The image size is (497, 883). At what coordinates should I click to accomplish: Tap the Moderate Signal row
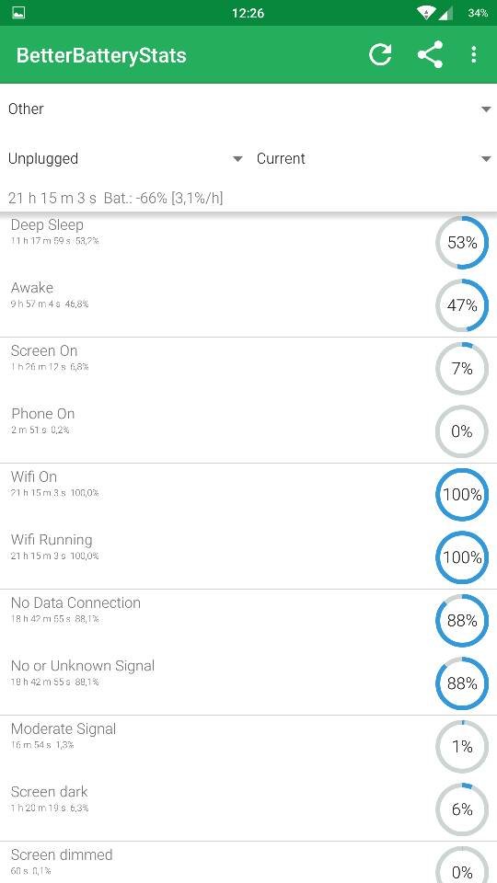click(x=248, y=747)
